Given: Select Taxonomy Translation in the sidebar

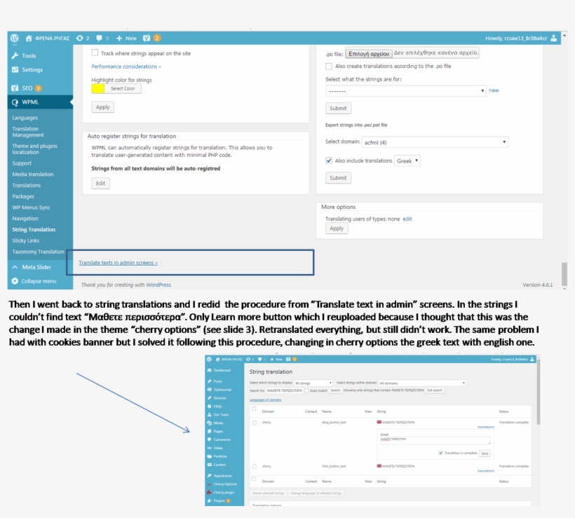Looking at the screenshot, I should pos(38,252).
